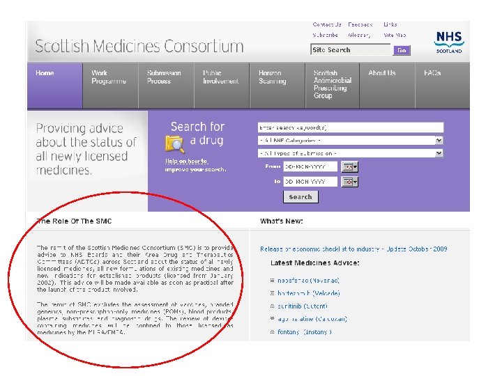The height and width of the screenshot is (376, 502).
Task: Open help on how to improve your search
Action: pos(195,165)
